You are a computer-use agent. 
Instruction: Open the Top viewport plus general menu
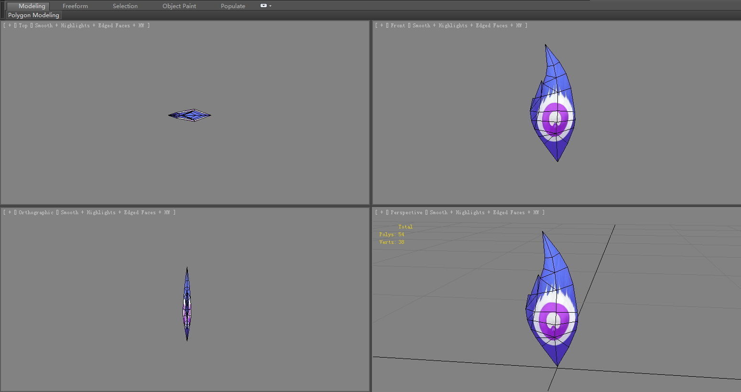(x=10, y=25)
